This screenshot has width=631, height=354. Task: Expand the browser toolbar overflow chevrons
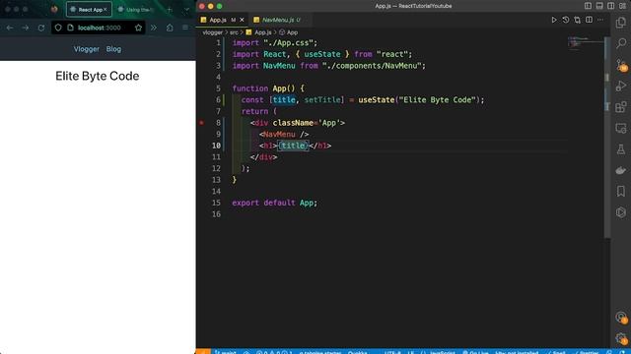click(154, 28)
